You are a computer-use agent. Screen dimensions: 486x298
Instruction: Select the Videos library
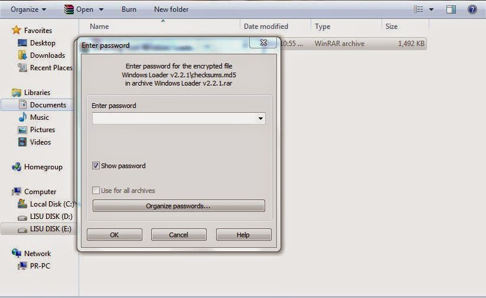tap(40, 142)
